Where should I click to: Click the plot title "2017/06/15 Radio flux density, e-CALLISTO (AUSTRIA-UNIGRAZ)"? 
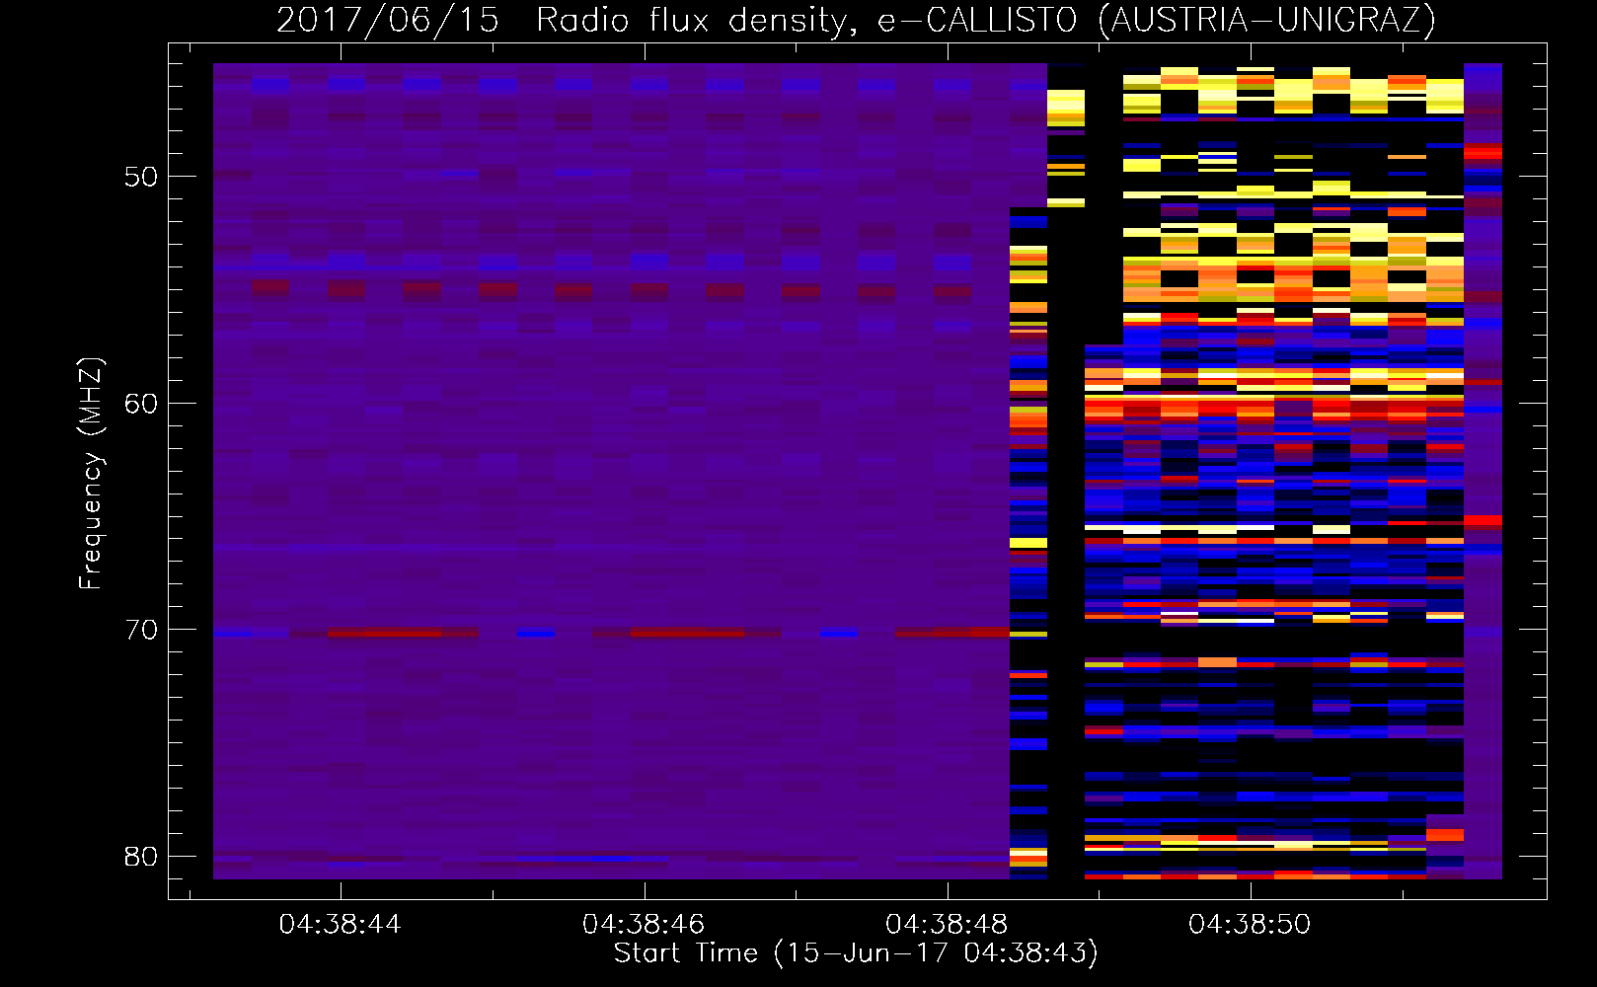point(856,21)
